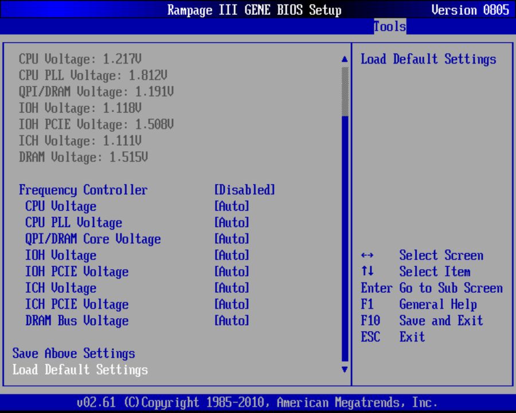Click ICH Voltage: 1.111V reading
516x413 pixels.
[x=80, y=141]
